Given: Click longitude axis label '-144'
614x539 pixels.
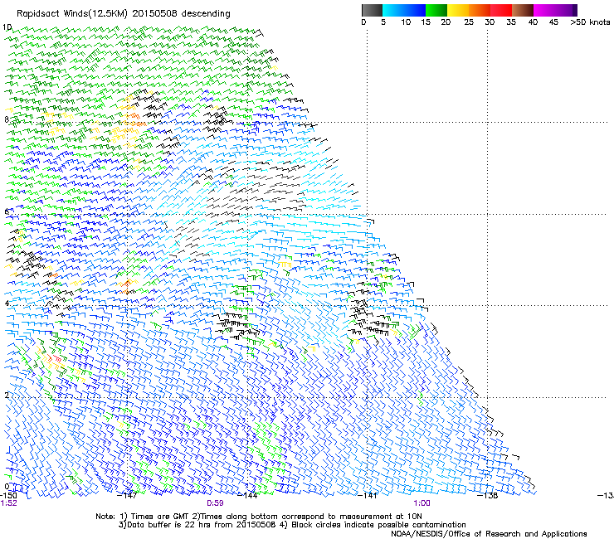Looking at the screenshot, I should [x=247, y=495].
